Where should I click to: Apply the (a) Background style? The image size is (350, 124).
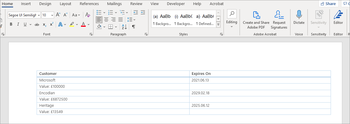coord(162,20)
